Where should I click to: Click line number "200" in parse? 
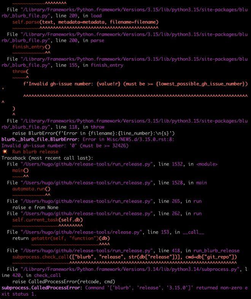pyautogui.click(x=73, y=41)
